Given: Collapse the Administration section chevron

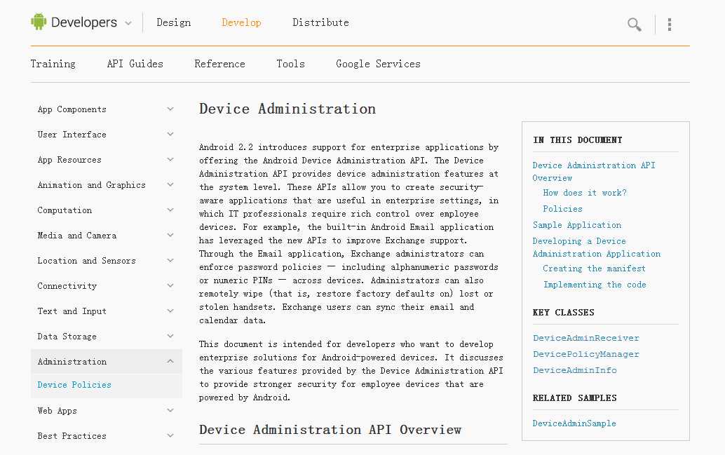Looking at the screenshot, I should pos(170,362).
